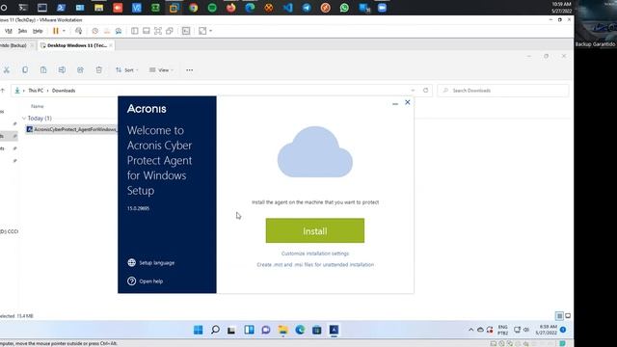The image size is (617, 347).
Task: Click VMware take snapshot clock icon
Action: pyautogui.click(x=94, y=31)
